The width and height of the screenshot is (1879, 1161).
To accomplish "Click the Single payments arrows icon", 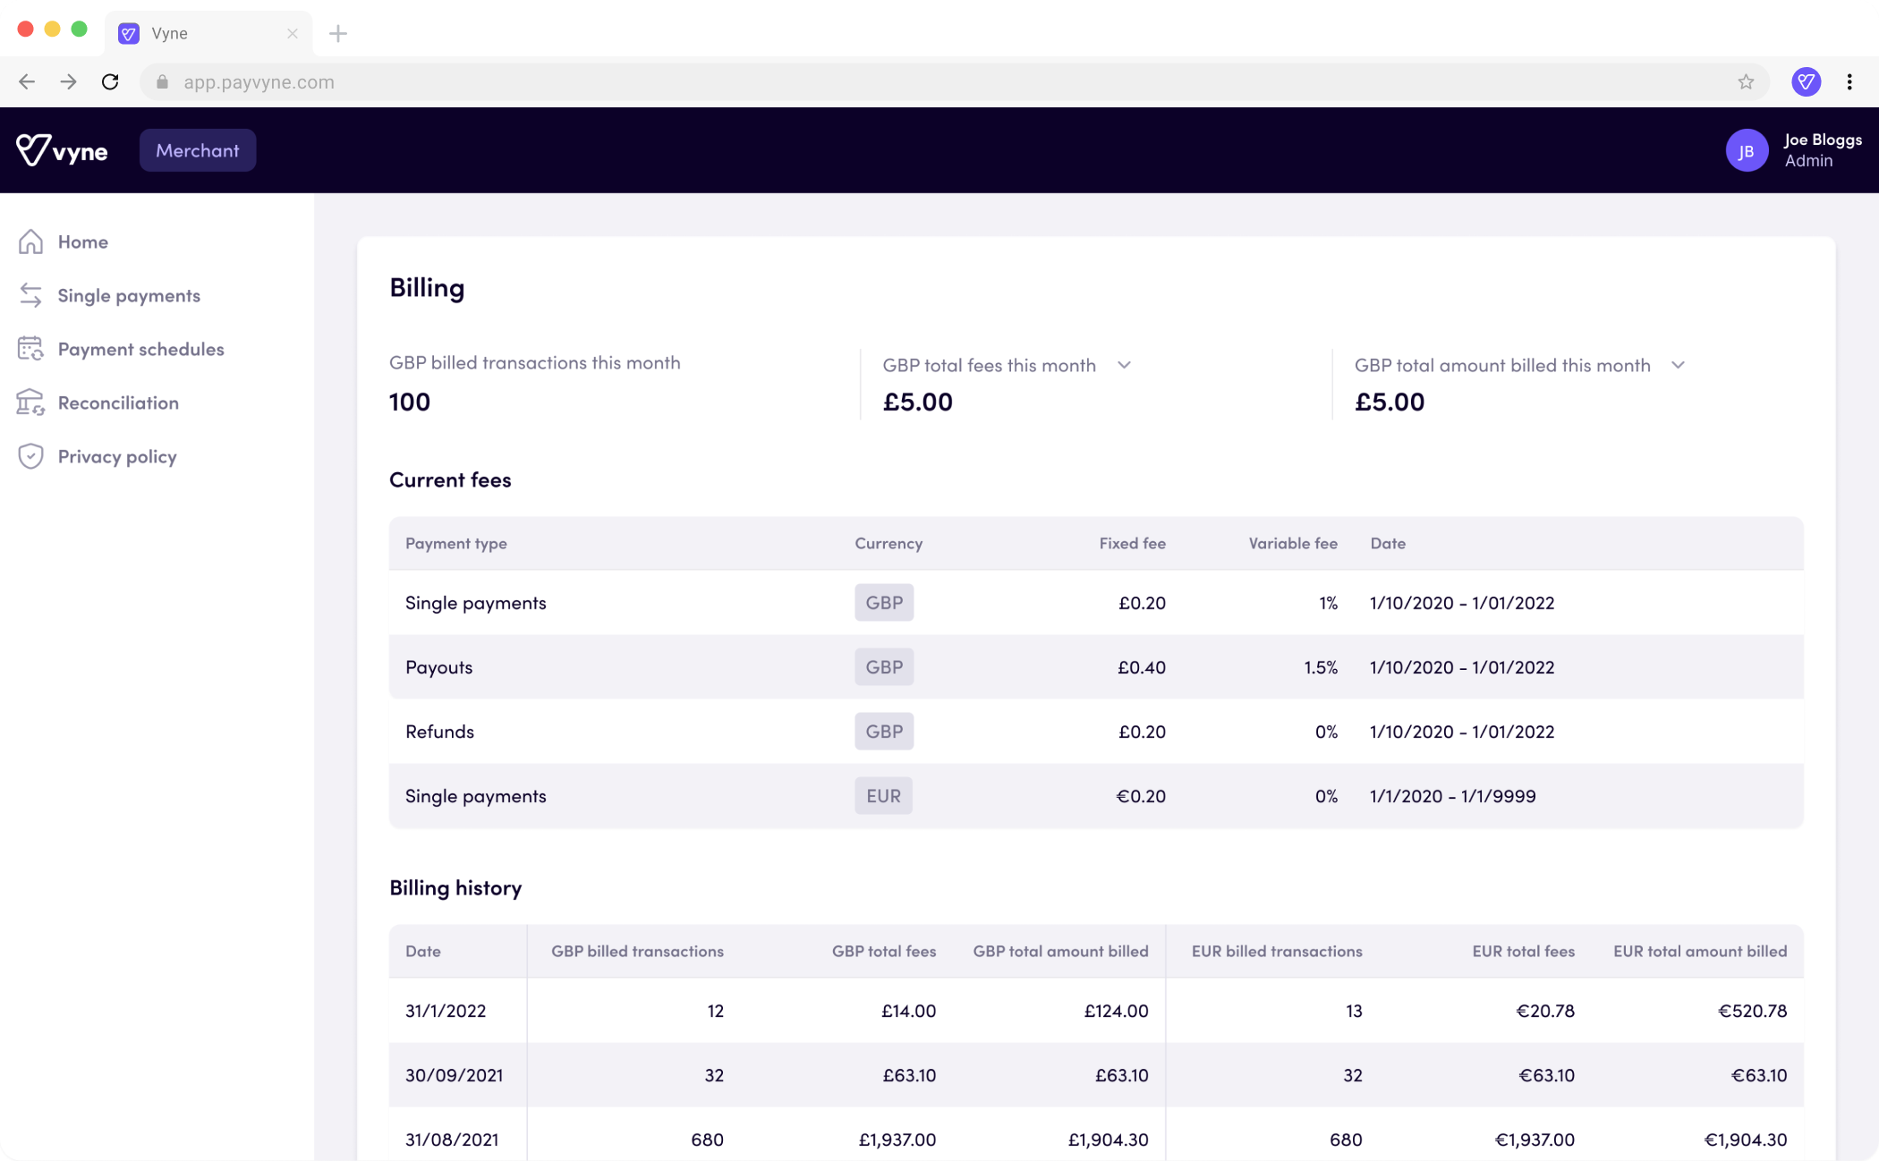I will click(x=30, y=295).
